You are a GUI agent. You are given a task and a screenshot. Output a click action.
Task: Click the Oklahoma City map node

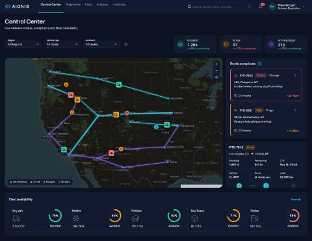coord(165,147)
